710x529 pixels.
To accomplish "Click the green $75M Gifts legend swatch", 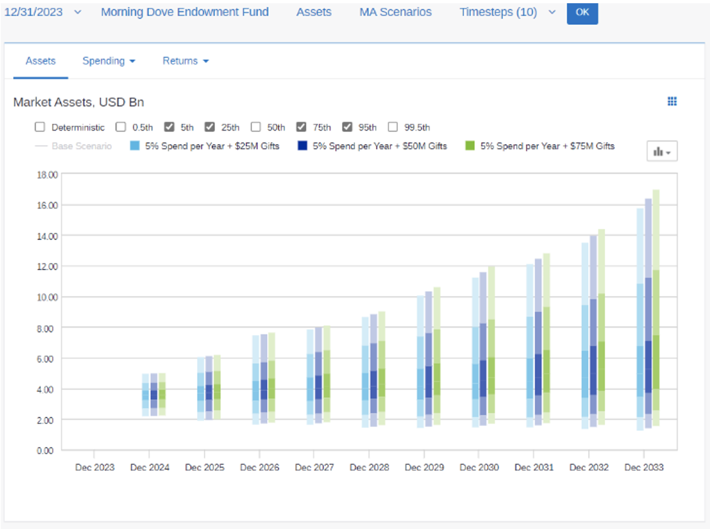I will 470,146.
